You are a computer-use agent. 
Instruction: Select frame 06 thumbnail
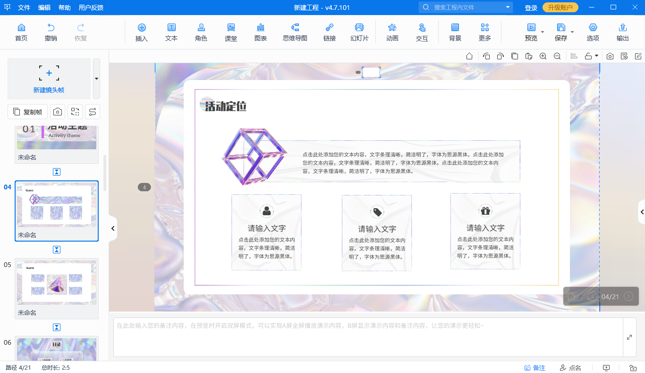[57, 349]
